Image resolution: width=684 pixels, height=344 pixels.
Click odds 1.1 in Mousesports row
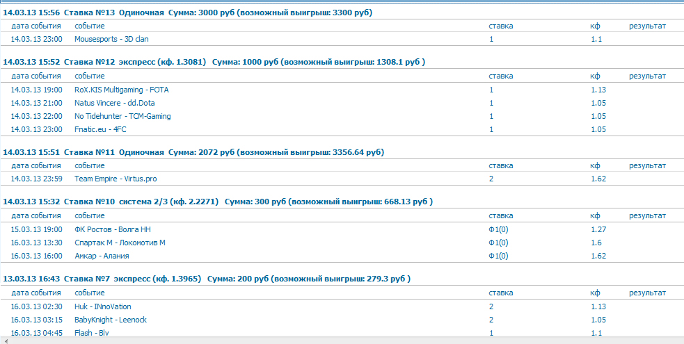click(596, 39)
